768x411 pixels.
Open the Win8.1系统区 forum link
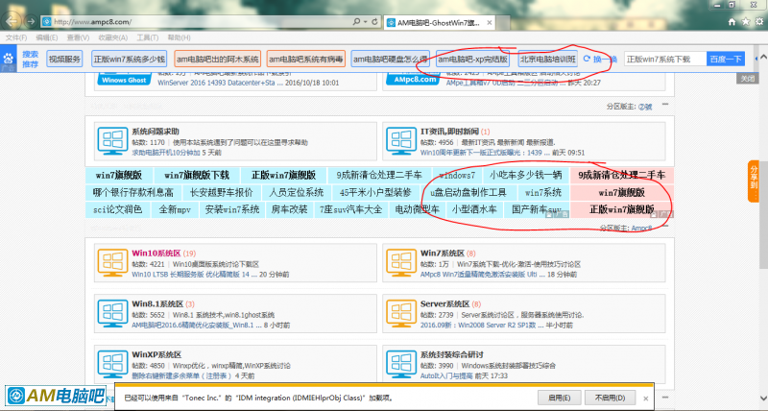(157, 304)
